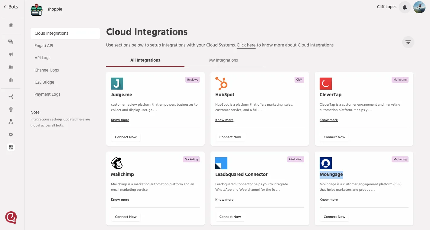Image resolution: width=430 pixels, height=230 pixels.
Task: Click the Mailchimp monkey logo
Action: click(x=117, y=163)
